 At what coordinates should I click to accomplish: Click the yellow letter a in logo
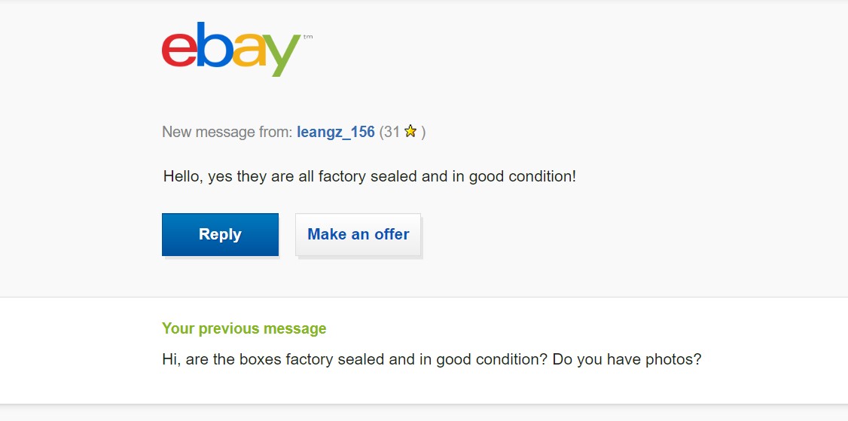coord(249,50)
